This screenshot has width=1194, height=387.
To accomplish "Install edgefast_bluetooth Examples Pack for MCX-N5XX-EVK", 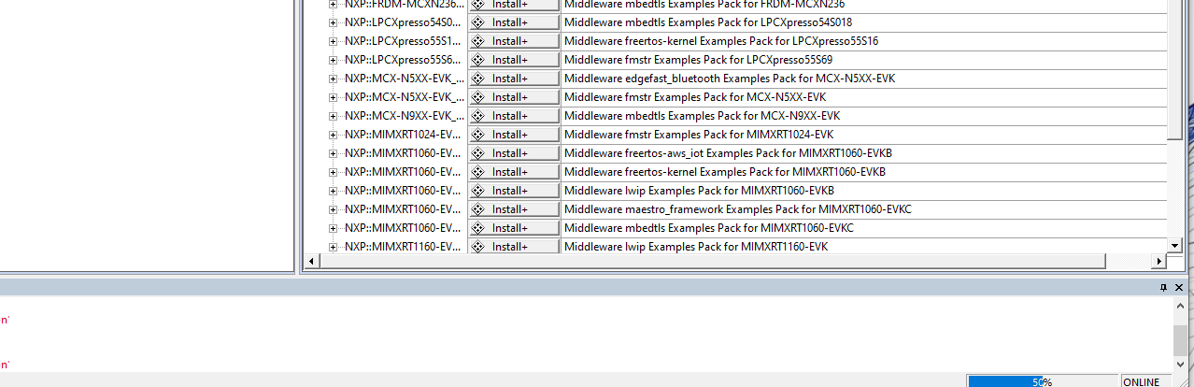I will pyautogui.click(x=513, y=79).
